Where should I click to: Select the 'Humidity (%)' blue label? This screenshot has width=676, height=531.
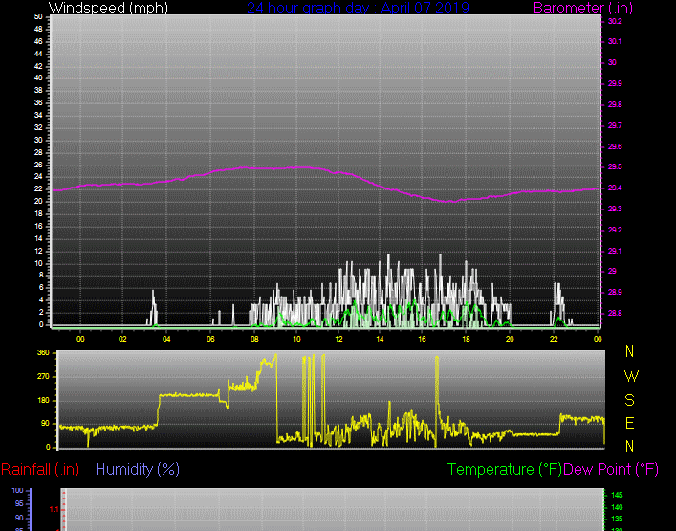point(138,469)
